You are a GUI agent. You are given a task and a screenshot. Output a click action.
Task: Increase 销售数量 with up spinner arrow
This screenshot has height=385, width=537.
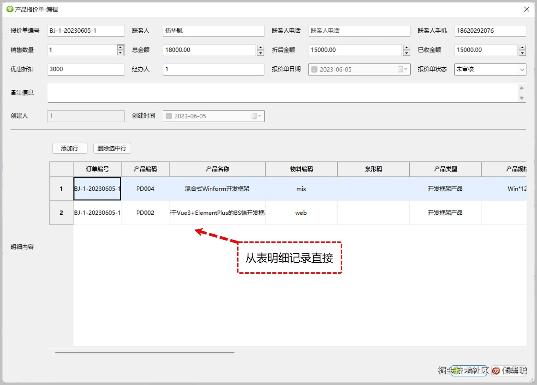(120, 47)
